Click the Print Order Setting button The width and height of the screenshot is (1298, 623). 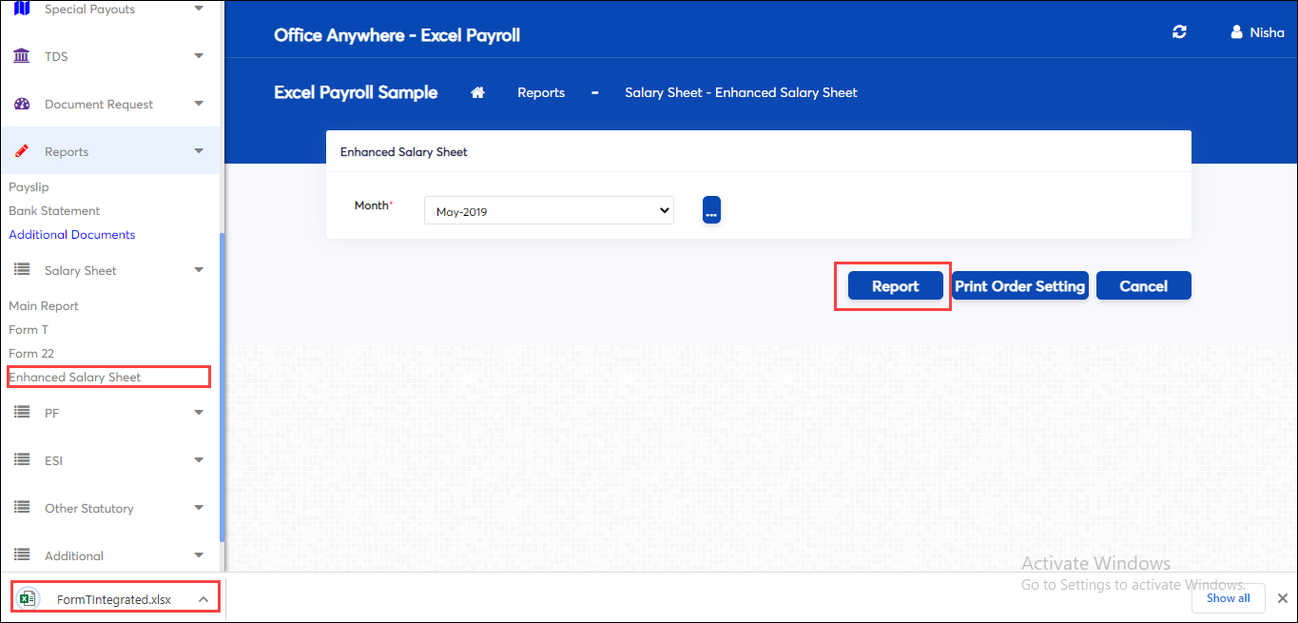pos(1019,285)
